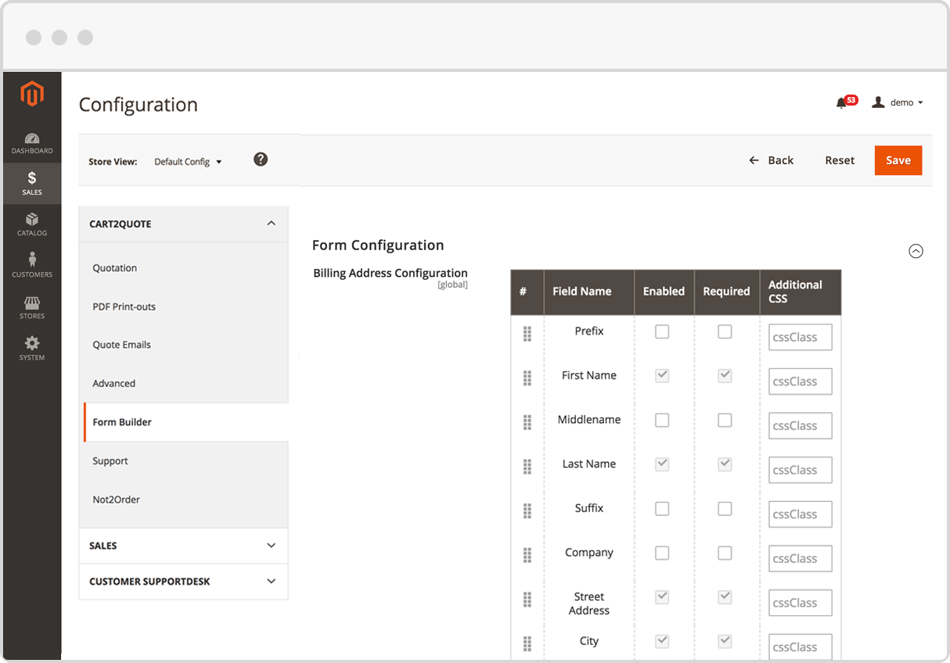950x663 pixels.
Task: Open the Dashboard sidebar icon
Action: [x=32, y=143]
